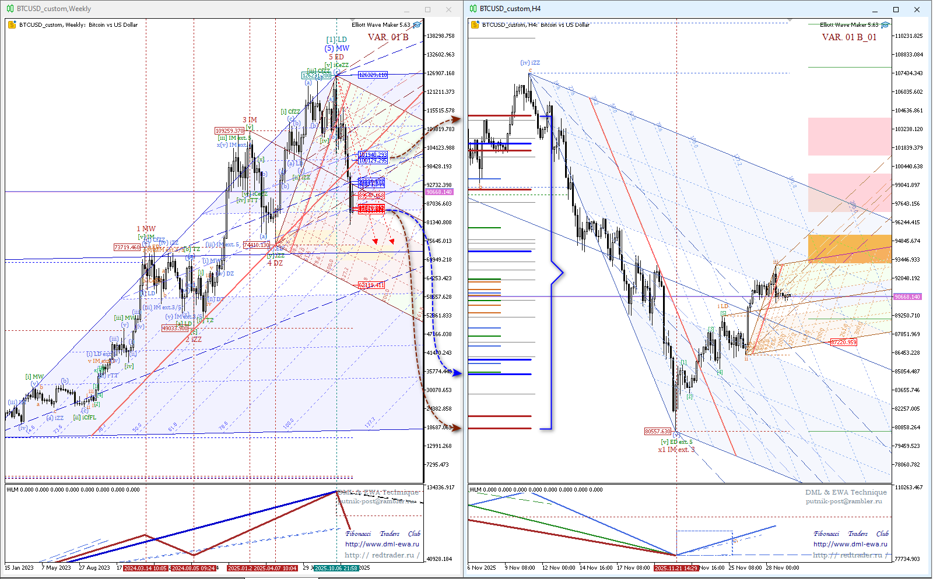Select the 2024.08.05 09:24 date marker
This screenshot has width=933, height=579.
coord(194,568)
